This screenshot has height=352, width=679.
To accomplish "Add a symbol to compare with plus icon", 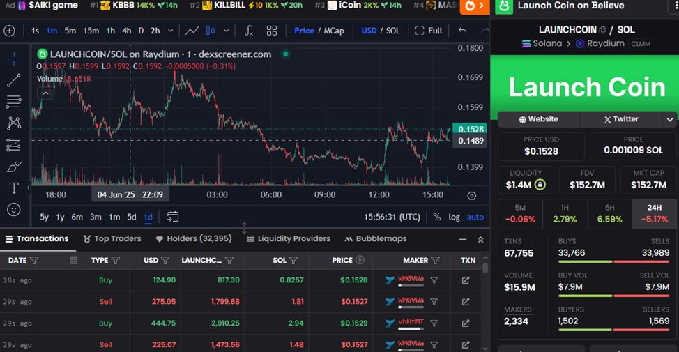I will click(x=9, y=31).
